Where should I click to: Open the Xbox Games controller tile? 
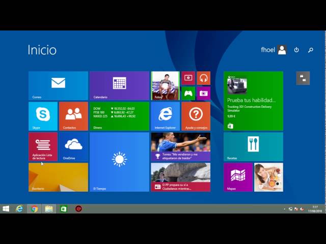tap(188, 94)
